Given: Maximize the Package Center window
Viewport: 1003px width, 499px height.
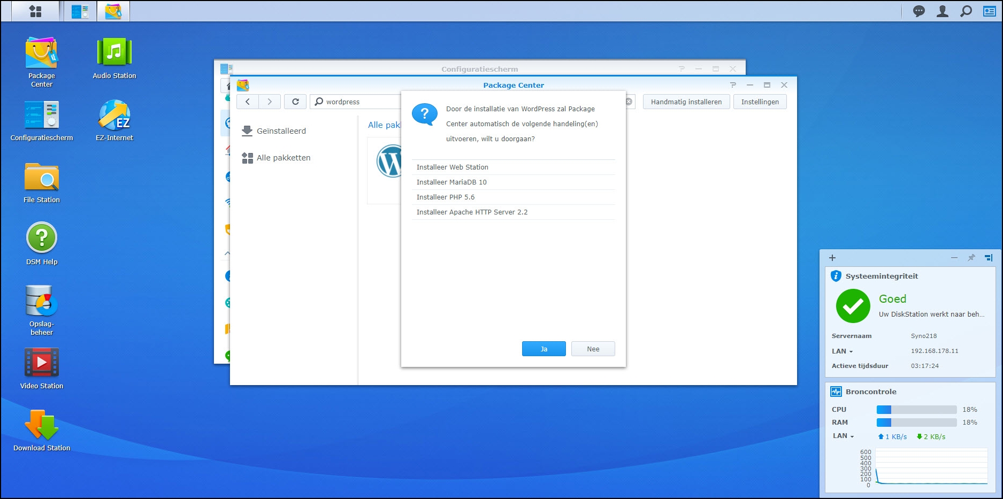Looking at the screenshot, I should (767, 85).
